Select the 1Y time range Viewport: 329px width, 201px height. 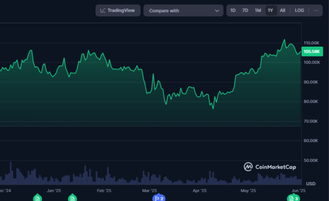click(270, 10)
